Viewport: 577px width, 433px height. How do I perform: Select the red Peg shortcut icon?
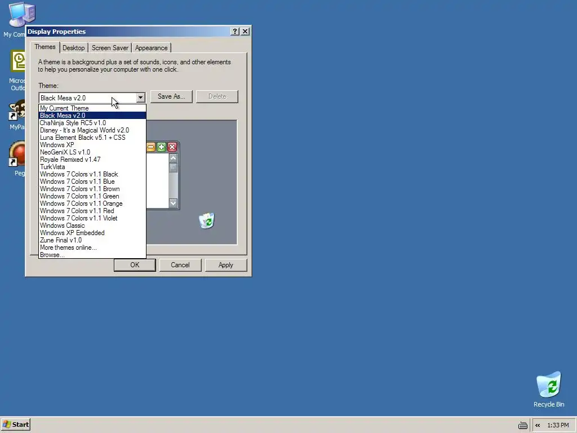(17, 154)
